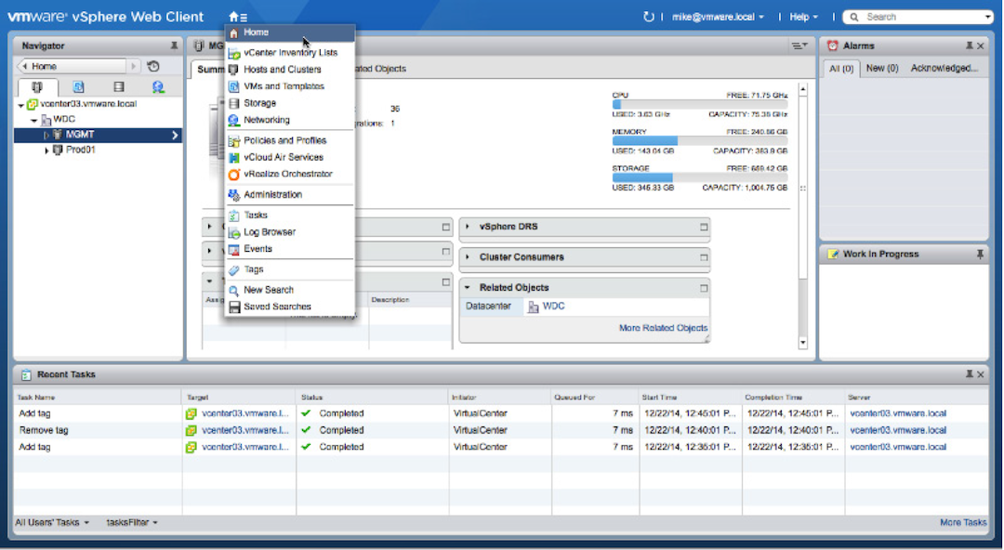Pin the Recent Tasks panel
1004x550 pixels.
(x=969, y=373)
